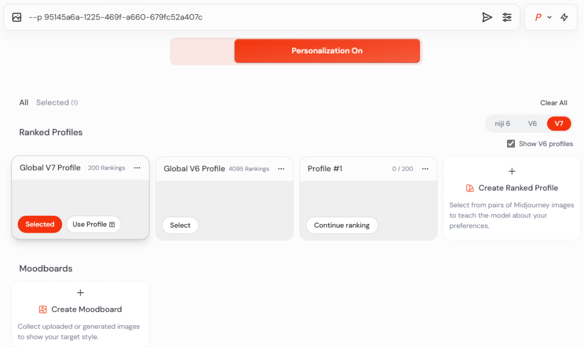This screenshot has height=348, width=584.
Task: Open the prompt settings sliders icon
Action: pos(507,17)
